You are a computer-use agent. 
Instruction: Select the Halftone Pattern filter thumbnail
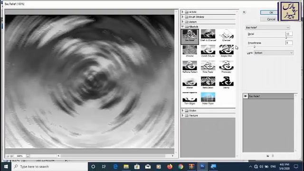tap(190, 67)
